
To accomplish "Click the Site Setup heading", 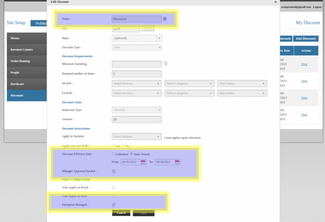I will pyautogui.click(x=16, y=23).
